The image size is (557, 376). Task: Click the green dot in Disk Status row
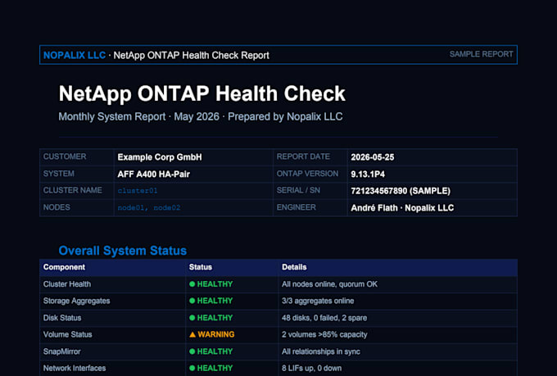point(192,318)
